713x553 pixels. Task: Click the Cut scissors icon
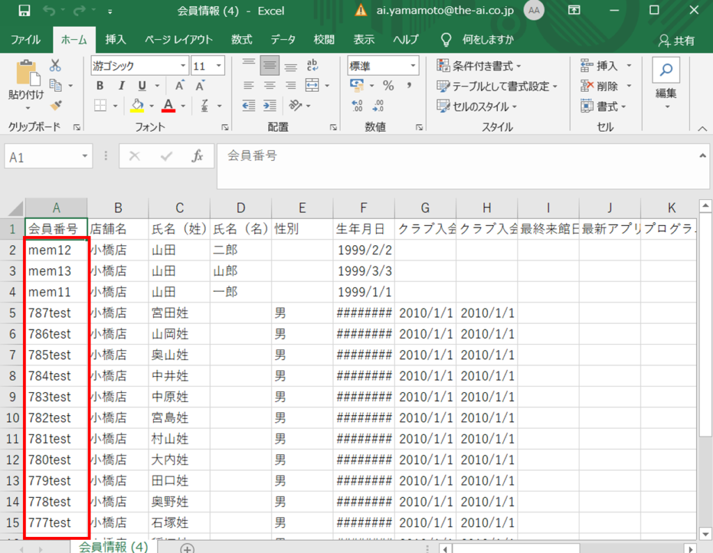tap(55, 66)
